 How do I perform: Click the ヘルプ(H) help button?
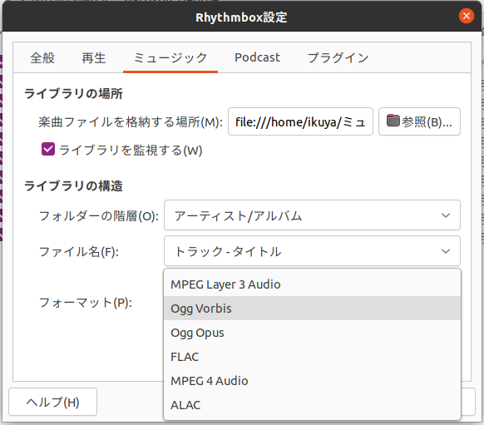pos(52,402)
